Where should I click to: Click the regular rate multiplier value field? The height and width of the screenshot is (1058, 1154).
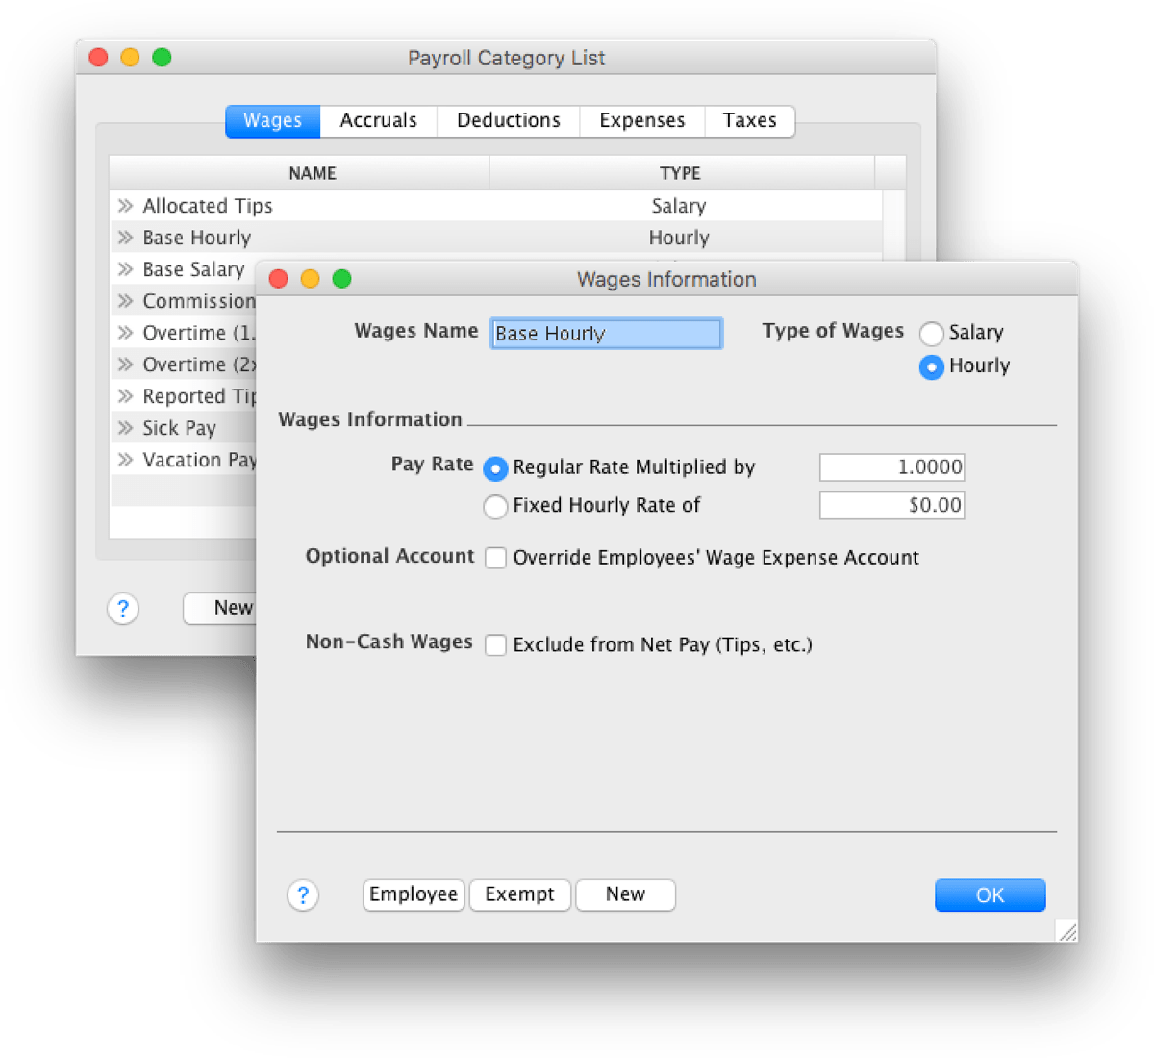[891, 467]
